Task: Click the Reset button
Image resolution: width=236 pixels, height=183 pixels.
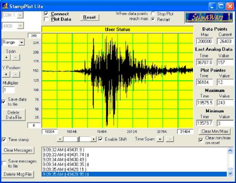Action: click(x=90, y=17)
